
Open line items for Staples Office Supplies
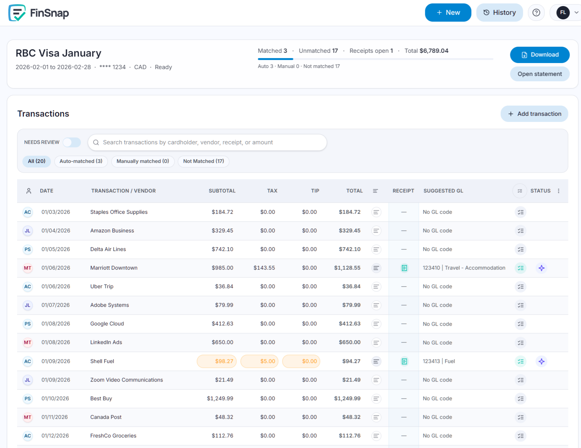point(376,212)
